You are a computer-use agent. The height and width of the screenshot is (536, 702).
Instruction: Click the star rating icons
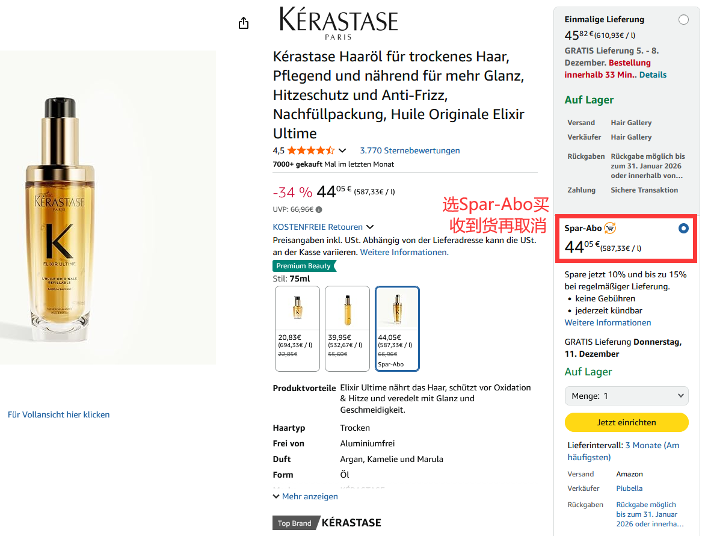tap(310, 150)
